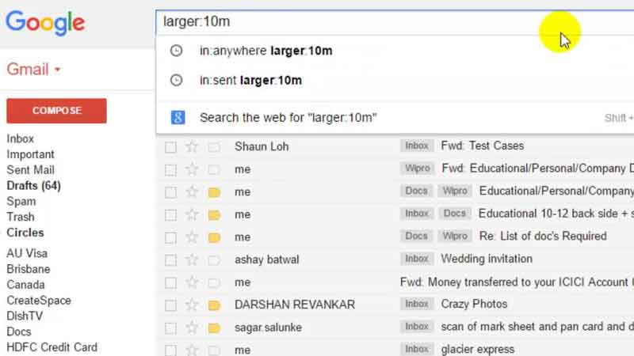Select checkbox for Educational 10-12 back side email

pos(170,214)
